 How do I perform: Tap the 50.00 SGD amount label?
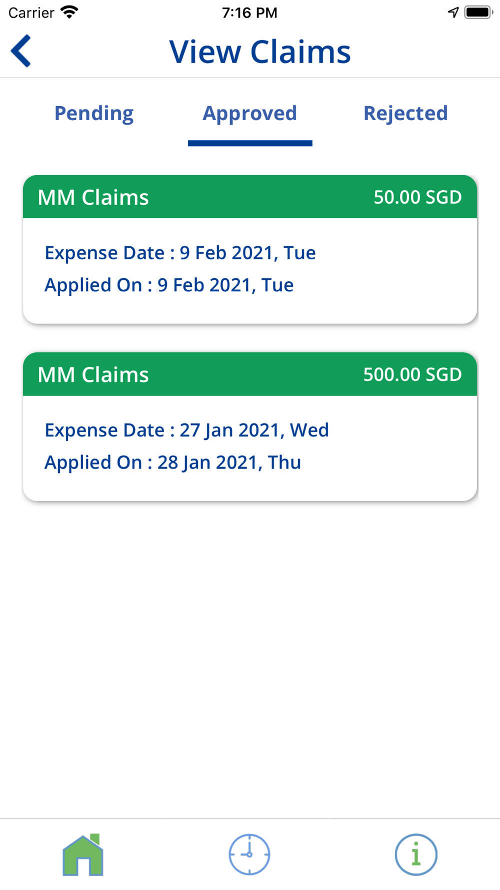pos(418,197)
